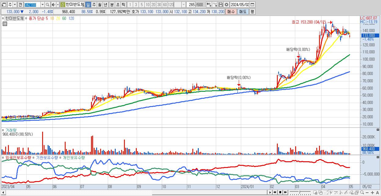The width and height of the screenshot is (381, 196).
Task: Click the save chart floppy disk icon
Action: click(221, 5)
